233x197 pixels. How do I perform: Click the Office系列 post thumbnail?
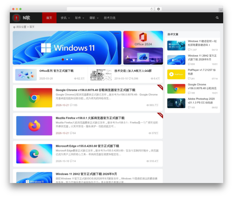click(x=26, y=75)
